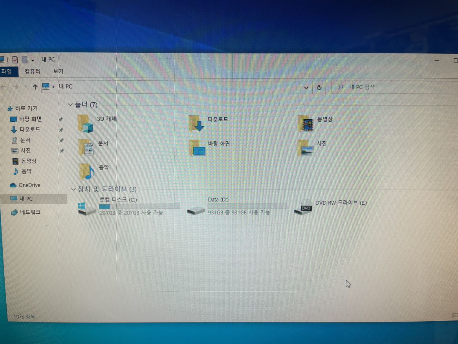The width and height of the screenshot is (458, 344).
Task: Click the magnifier icon in search box
Action: point(340,87)
